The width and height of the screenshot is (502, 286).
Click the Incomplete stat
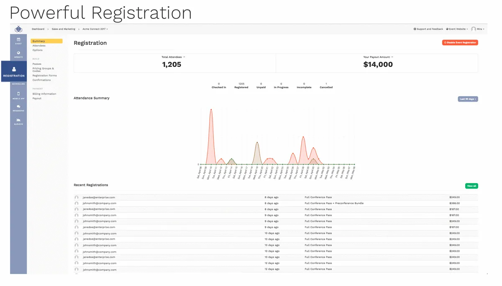coord(304,86)
